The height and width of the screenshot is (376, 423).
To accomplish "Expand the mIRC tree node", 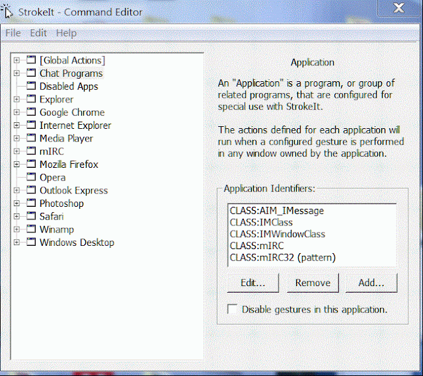I will 17,151.
